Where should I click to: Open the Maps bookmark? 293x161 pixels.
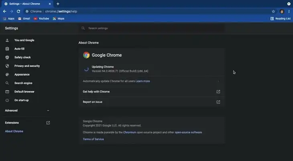(59, 19)
